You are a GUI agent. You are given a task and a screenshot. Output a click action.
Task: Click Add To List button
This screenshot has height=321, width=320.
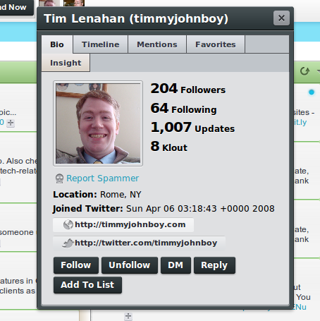(x=87, y=285)
